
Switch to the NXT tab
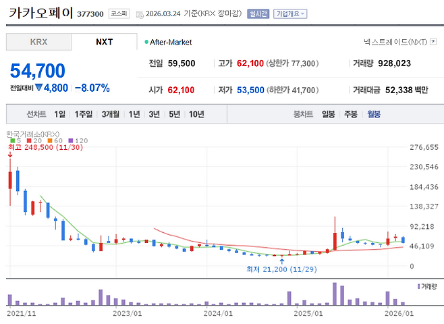104,42
